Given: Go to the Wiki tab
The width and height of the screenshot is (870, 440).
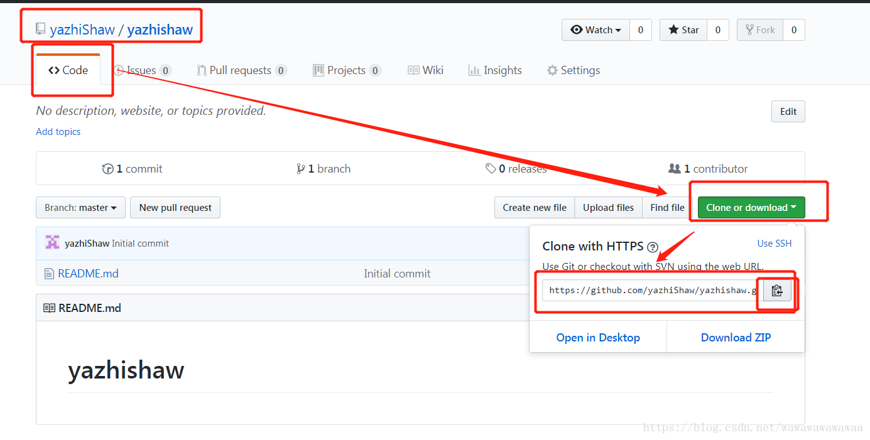Looking at the screenshot, I should [x=425, y=70].
